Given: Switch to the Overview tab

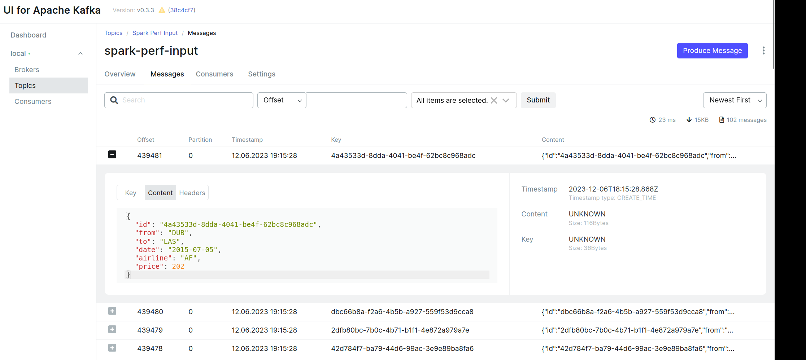Looking at the screenshot, I should click(x=120, y=74).
